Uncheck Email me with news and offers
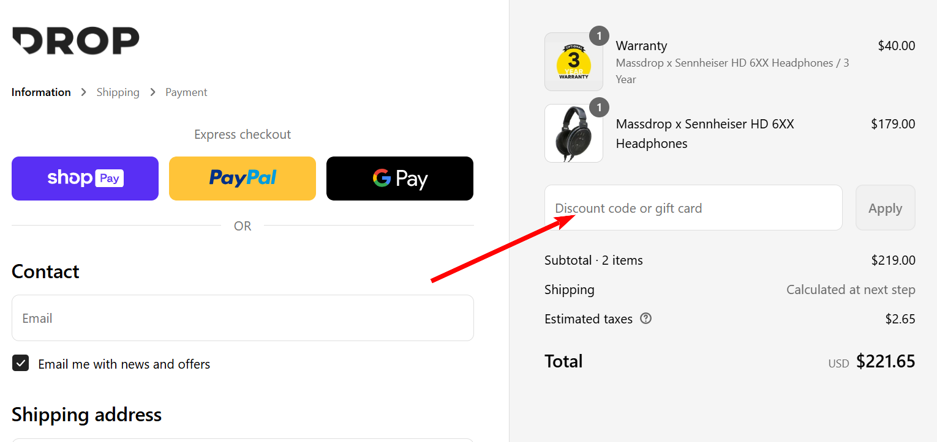Screen dimensions: 937x442 (x=21, y=363)
